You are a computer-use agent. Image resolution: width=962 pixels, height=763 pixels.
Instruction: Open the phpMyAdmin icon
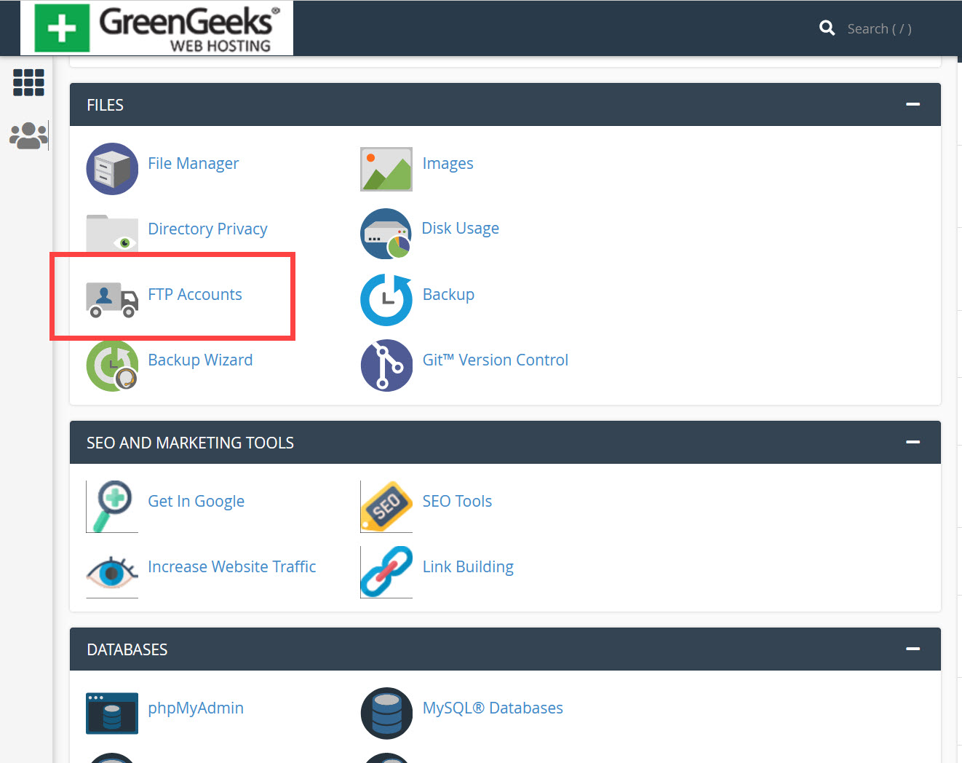(x=112, y=713)
